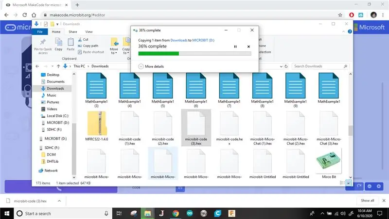This screenshot has width=389, height=219.
Task: Click the MICROBIT (D:) destination link
Action: [x=203, y=40]
